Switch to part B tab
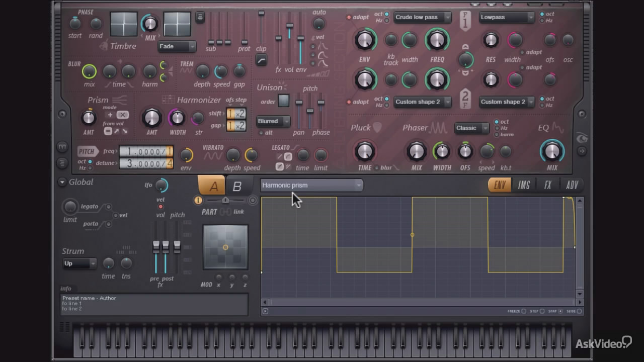The height and width of the screenshot is (362, 644). tap(236, 186)
